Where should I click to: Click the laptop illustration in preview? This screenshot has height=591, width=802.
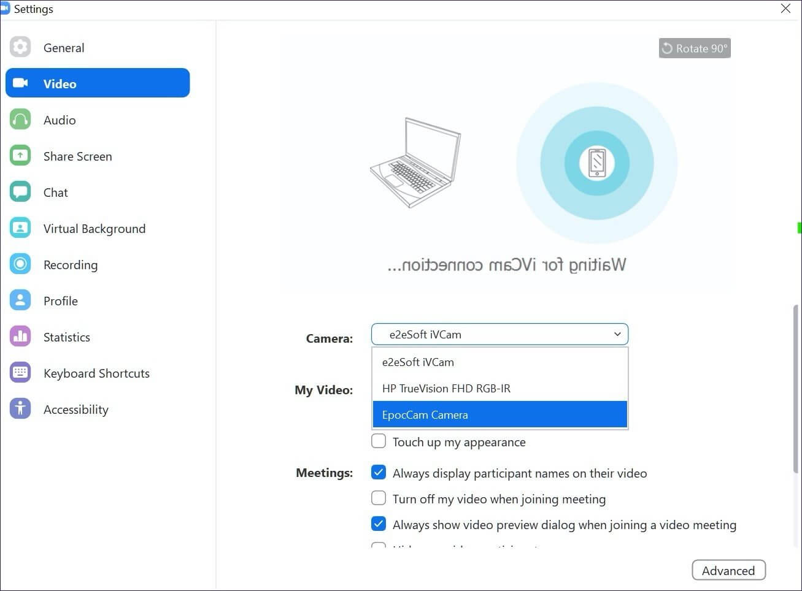pyautogui.click(x=415, y=162)
